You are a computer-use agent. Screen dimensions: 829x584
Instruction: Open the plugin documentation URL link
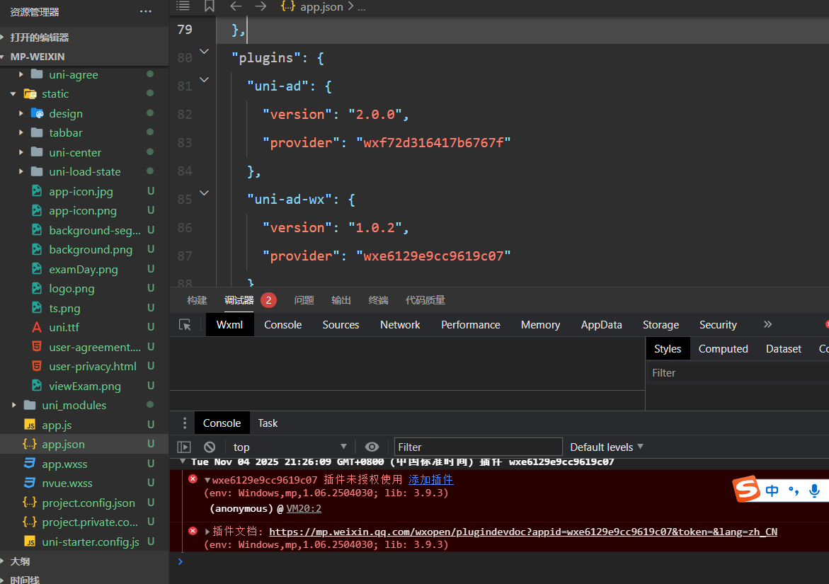[522, 532]
